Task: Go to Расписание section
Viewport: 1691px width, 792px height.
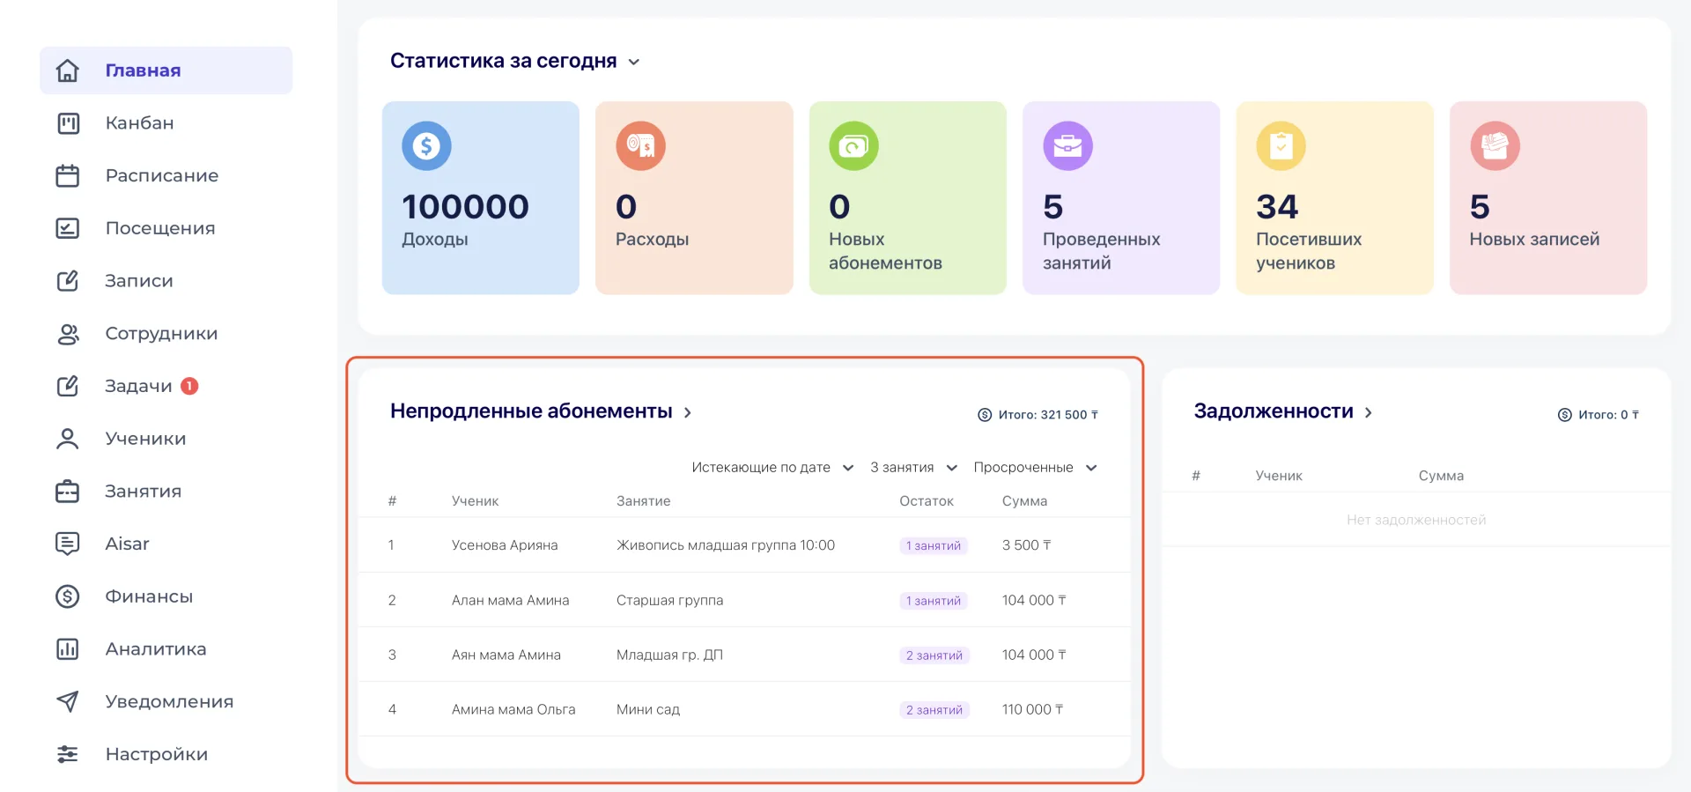Action: [x=162, y=175]
